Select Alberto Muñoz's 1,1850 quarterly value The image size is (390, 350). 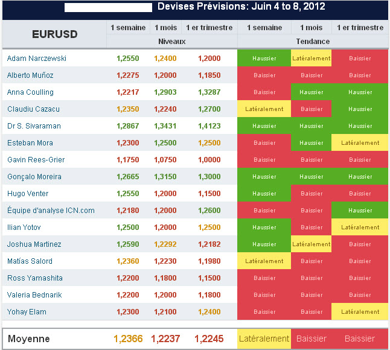click(209, 75)
